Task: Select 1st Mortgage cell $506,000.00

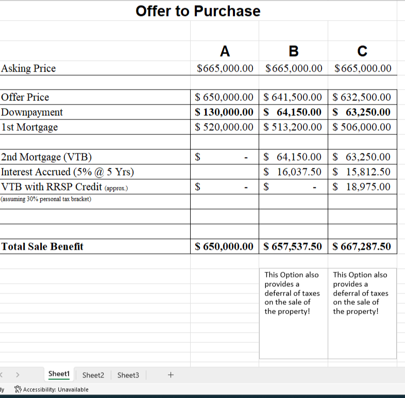Action: pos(362,127)
